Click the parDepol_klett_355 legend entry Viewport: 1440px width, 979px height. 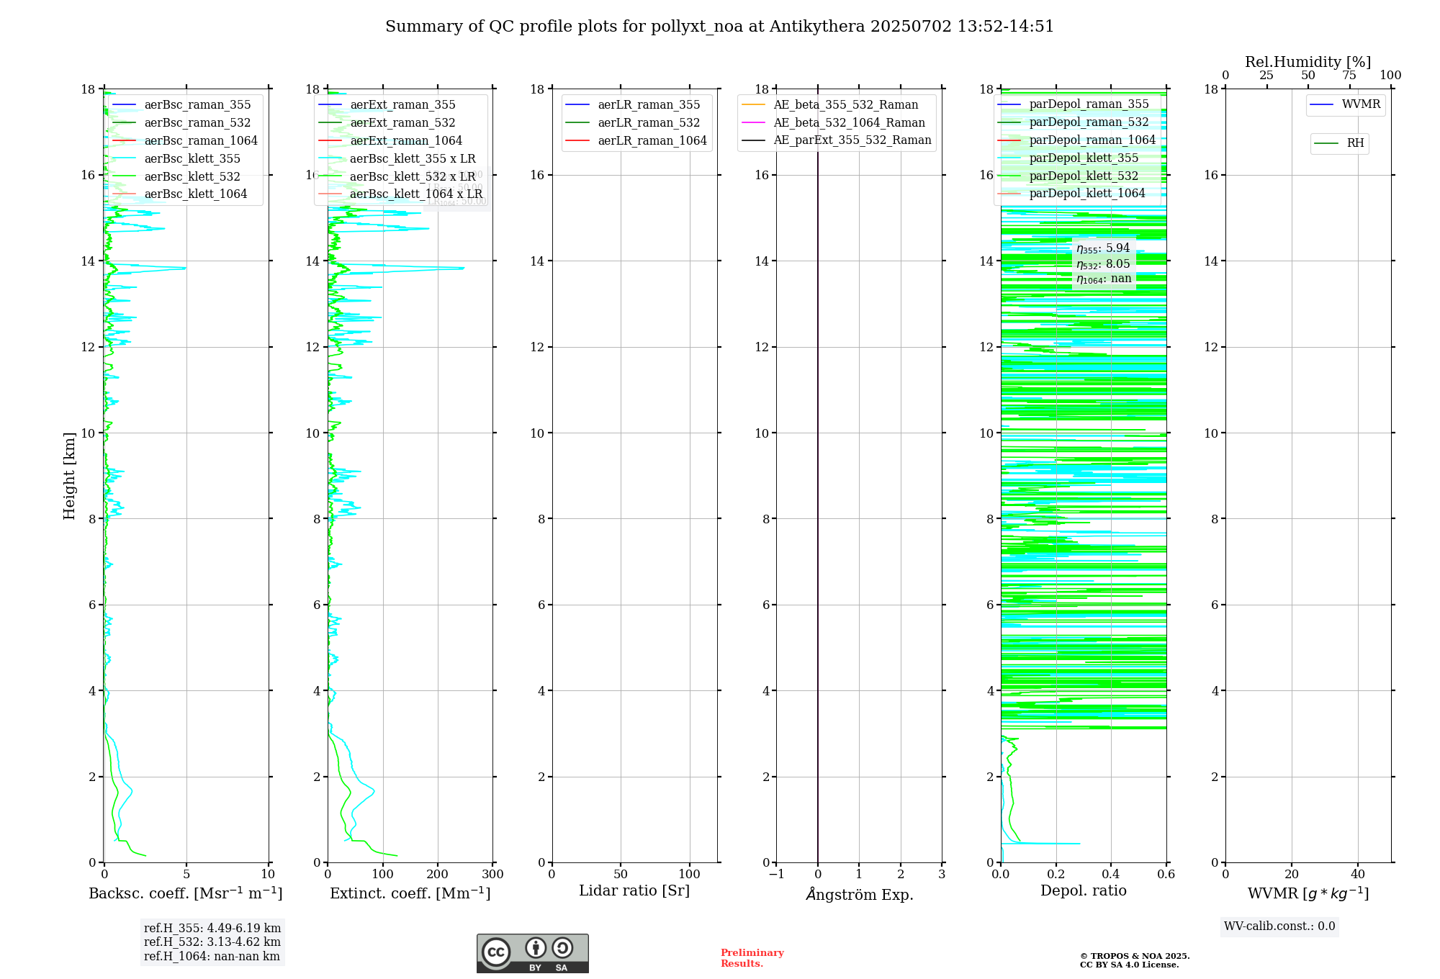pyautogui.click(x=1068, y=158)
